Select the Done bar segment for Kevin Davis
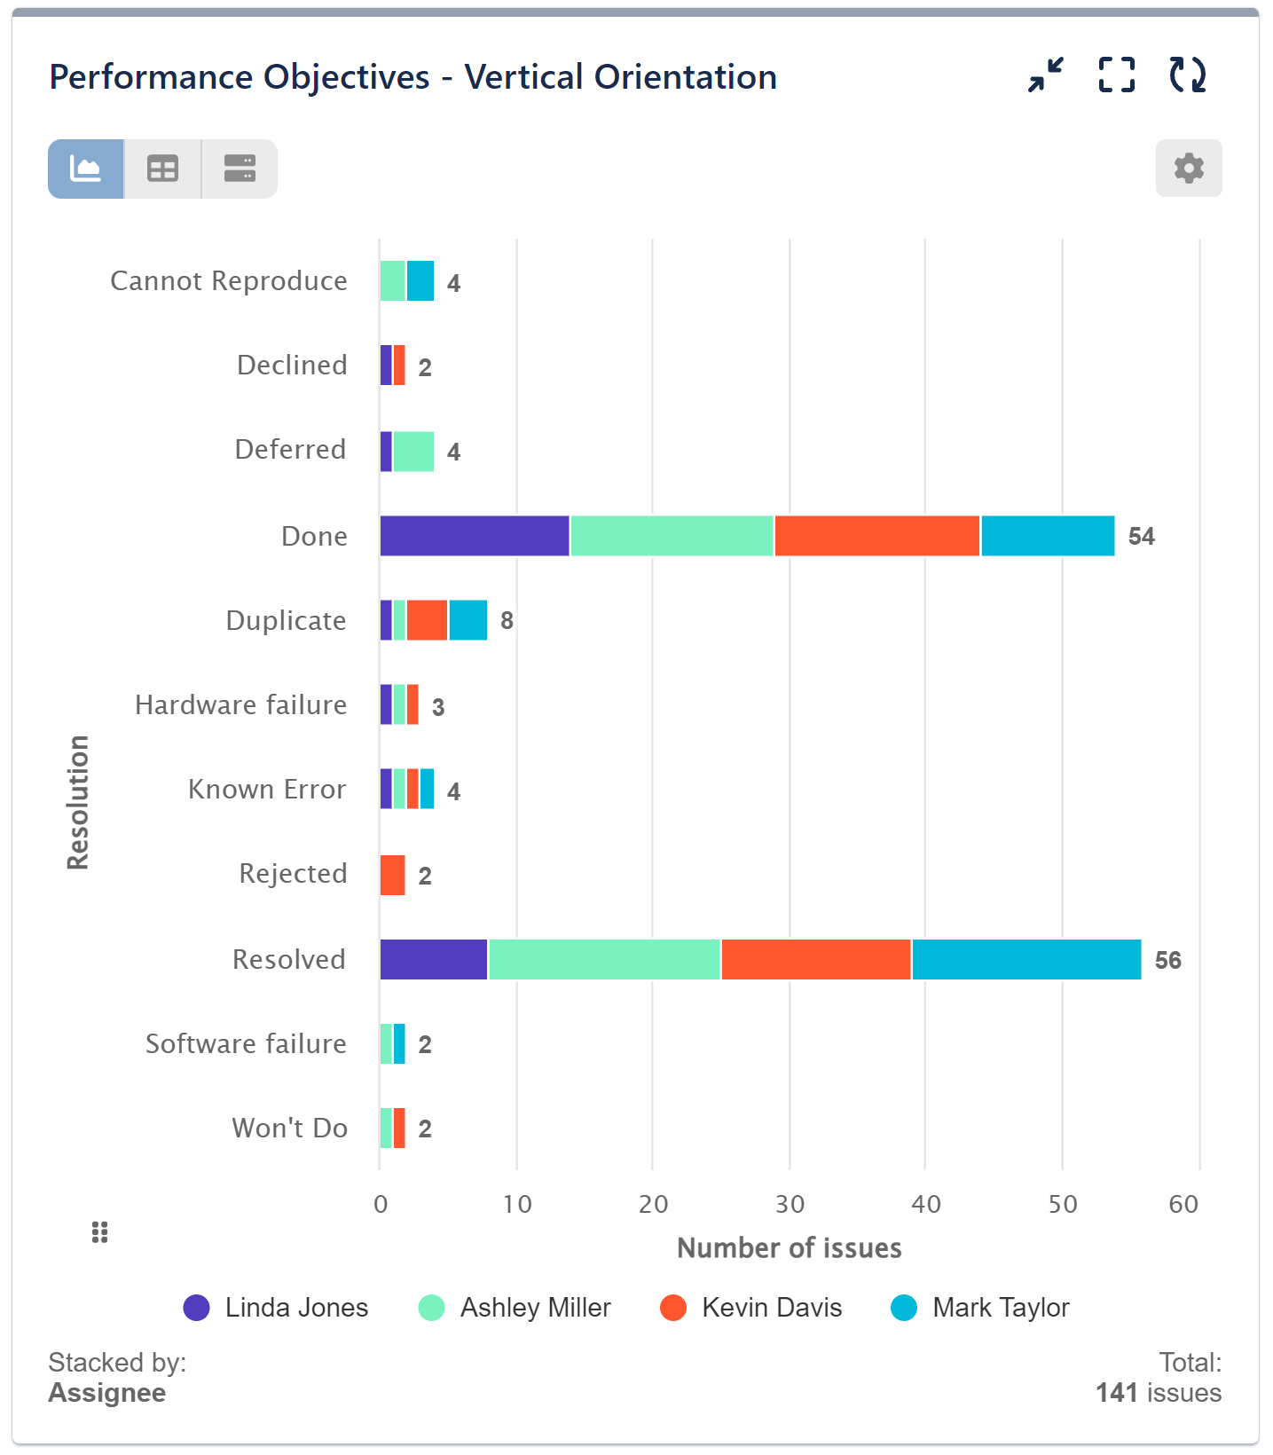 [874, 535]
